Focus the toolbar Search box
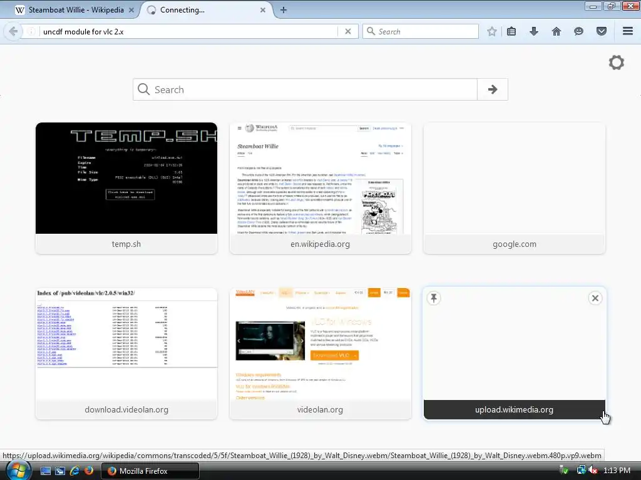Screen dimensions: 641x480 click(421, 31)
